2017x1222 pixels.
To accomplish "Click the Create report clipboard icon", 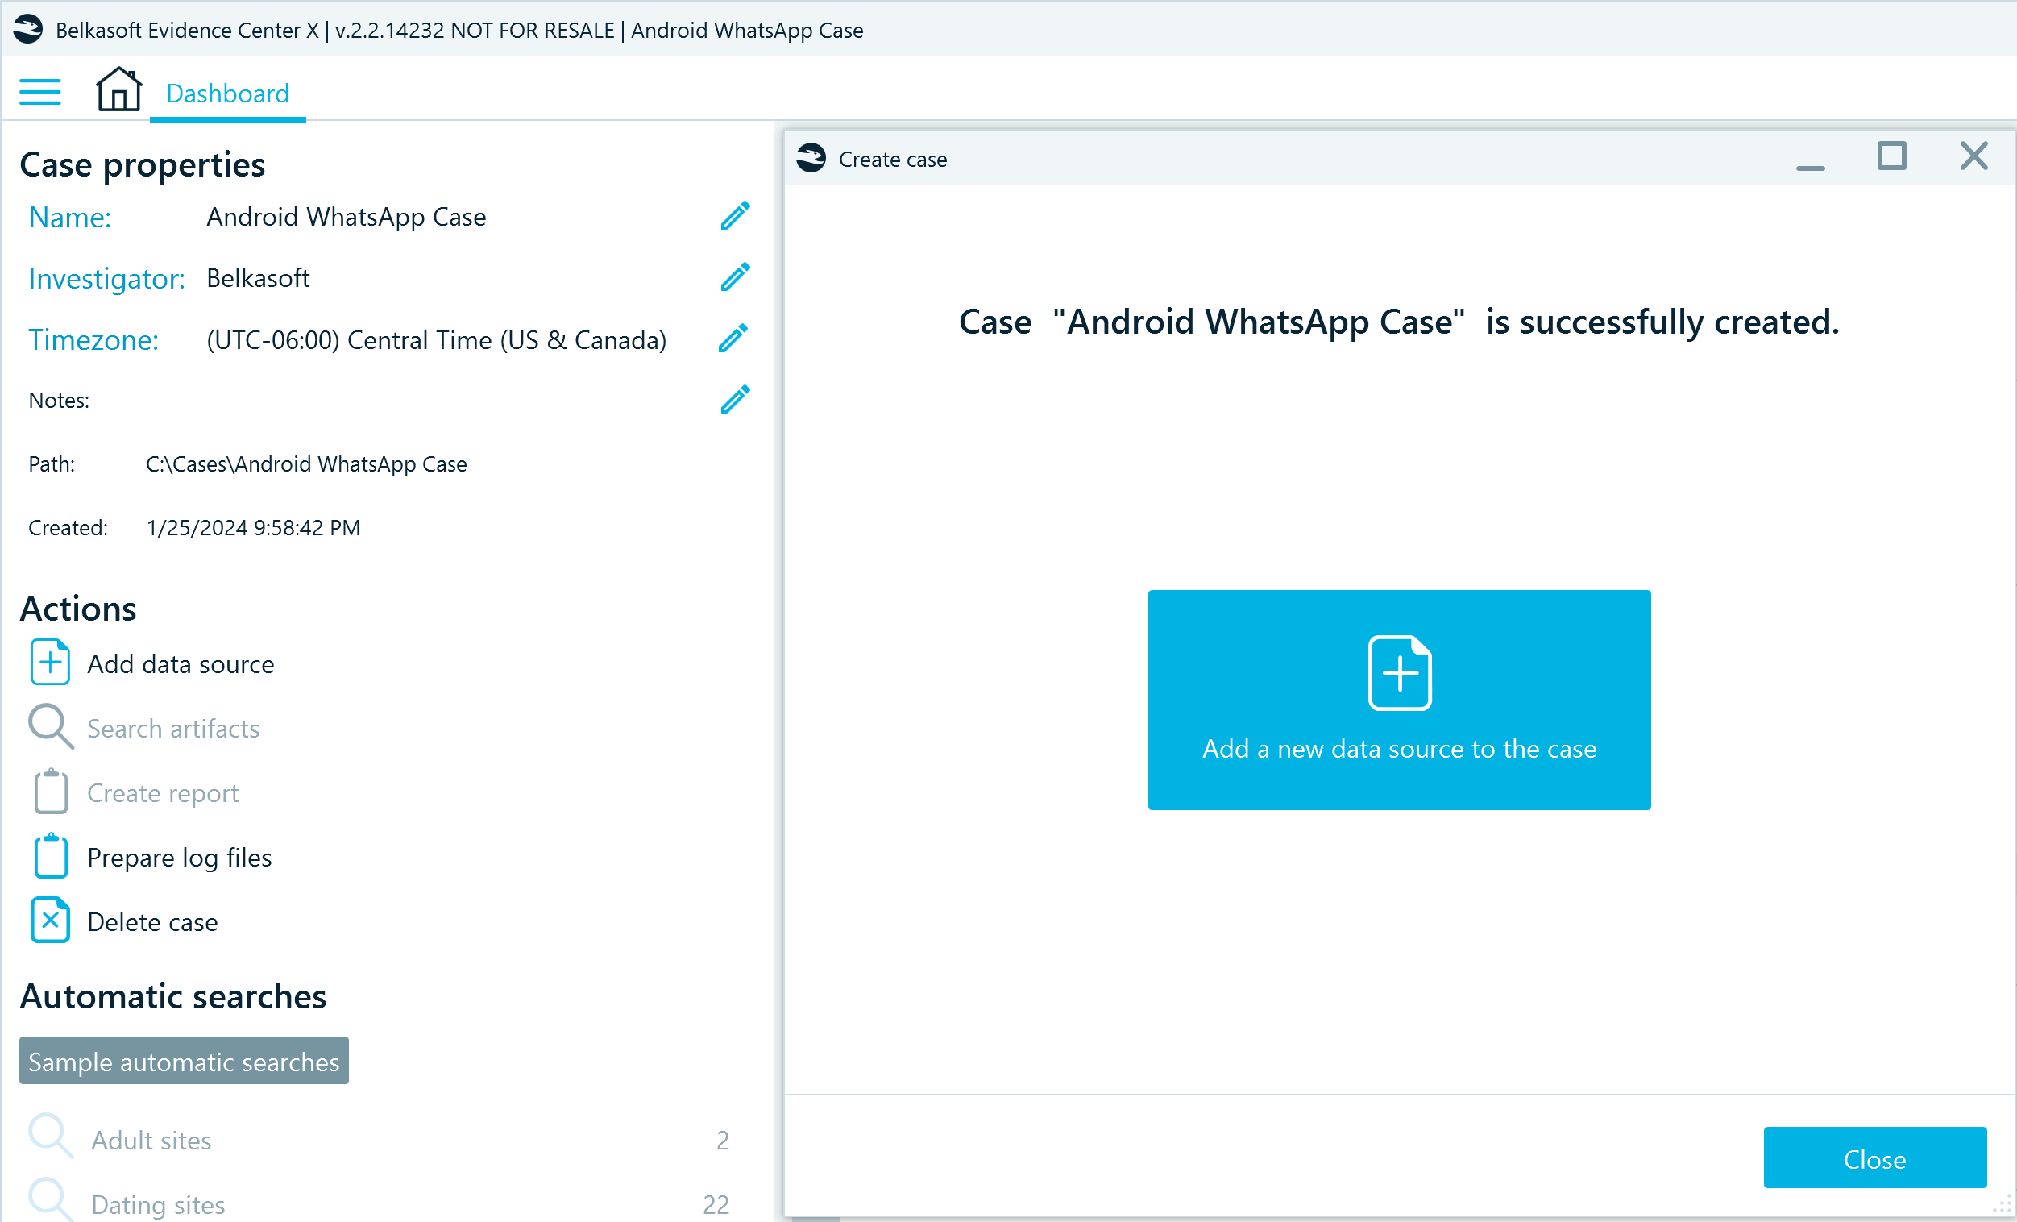I will [51, 792].
